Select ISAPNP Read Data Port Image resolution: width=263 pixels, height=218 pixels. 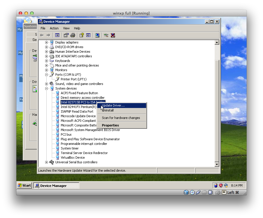click(77, 111)
